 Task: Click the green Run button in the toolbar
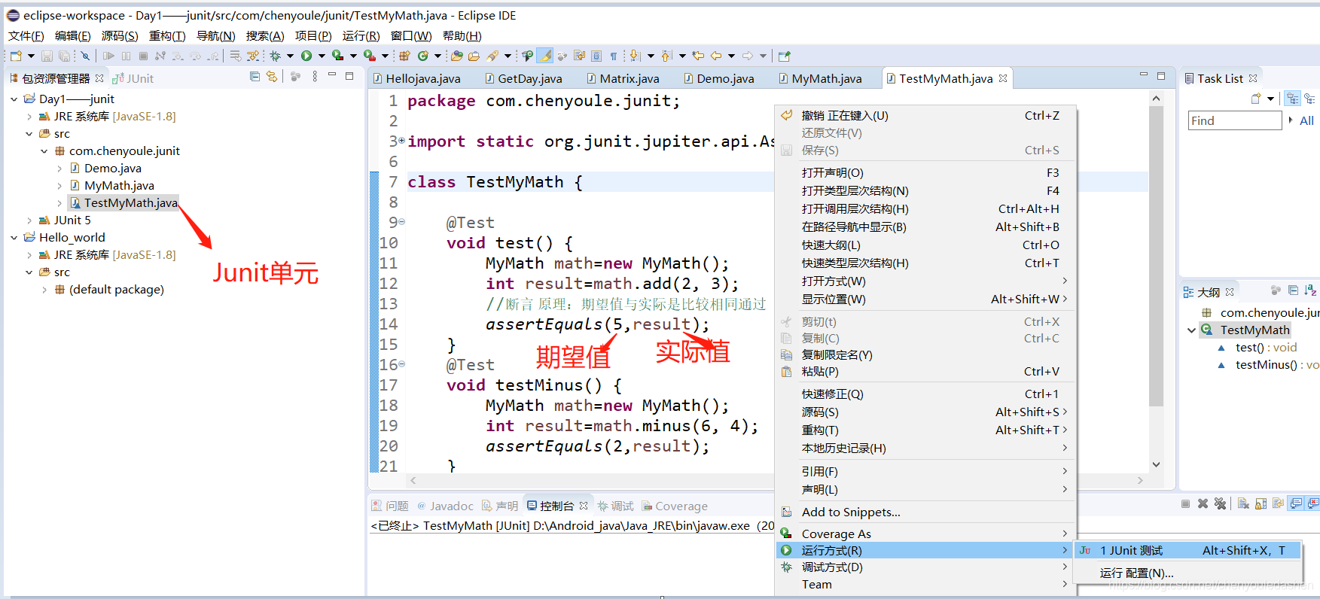[x=306, y=56]
